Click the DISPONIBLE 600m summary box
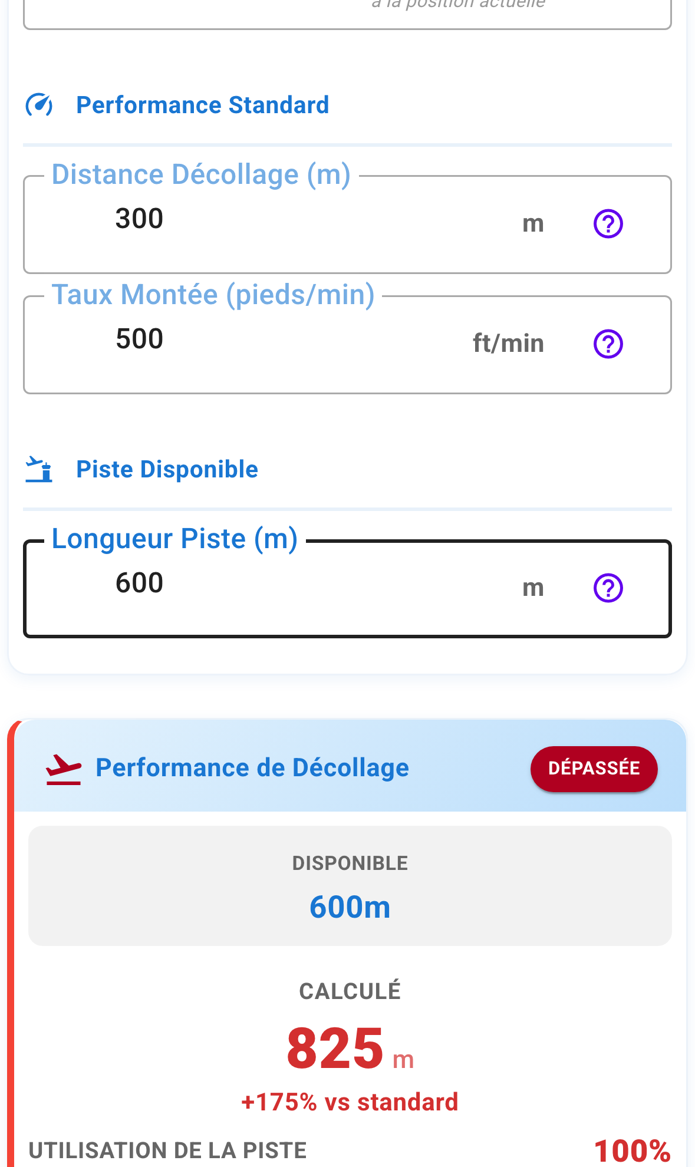The height and width of the screenshot is (1167, 695). [350, 886]
